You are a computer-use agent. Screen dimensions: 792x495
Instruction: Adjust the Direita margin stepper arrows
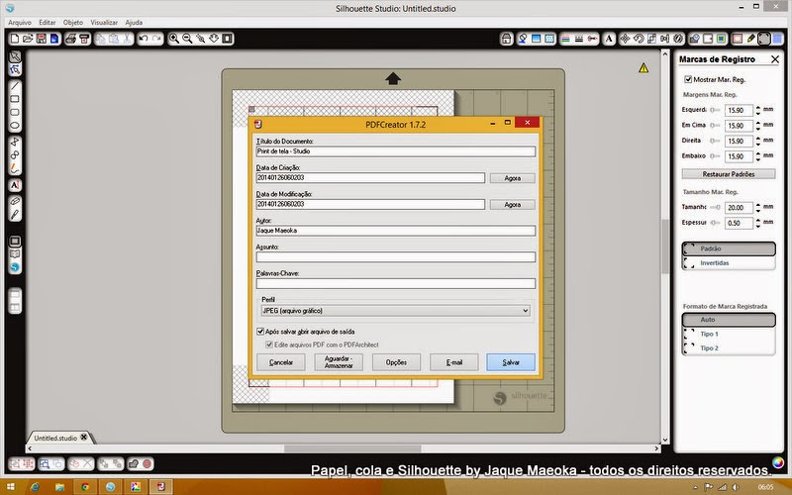tap(757, 141)
